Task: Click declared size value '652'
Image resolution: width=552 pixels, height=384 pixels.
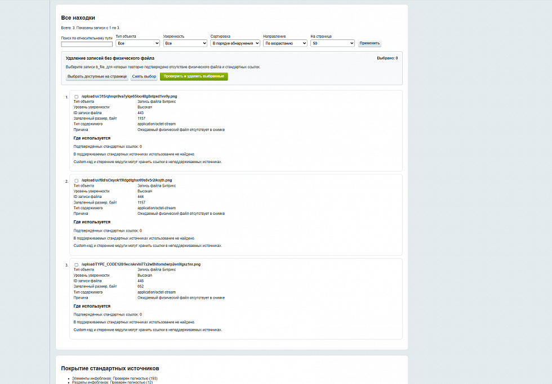Action: [140, 286]
